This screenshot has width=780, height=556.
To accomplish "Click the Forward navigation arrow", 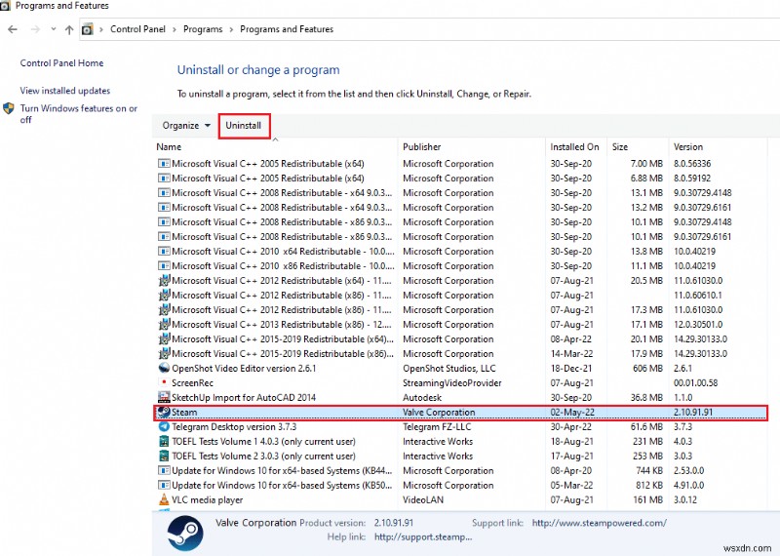I will point(35,29).
